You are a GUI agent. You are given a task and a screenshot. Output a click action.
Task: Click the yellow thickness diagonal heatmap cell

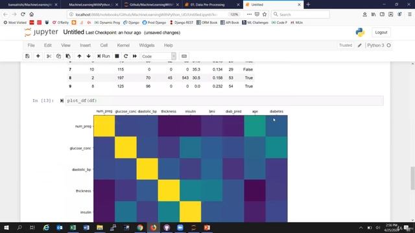pyautogui.click(x=169, y=190)
